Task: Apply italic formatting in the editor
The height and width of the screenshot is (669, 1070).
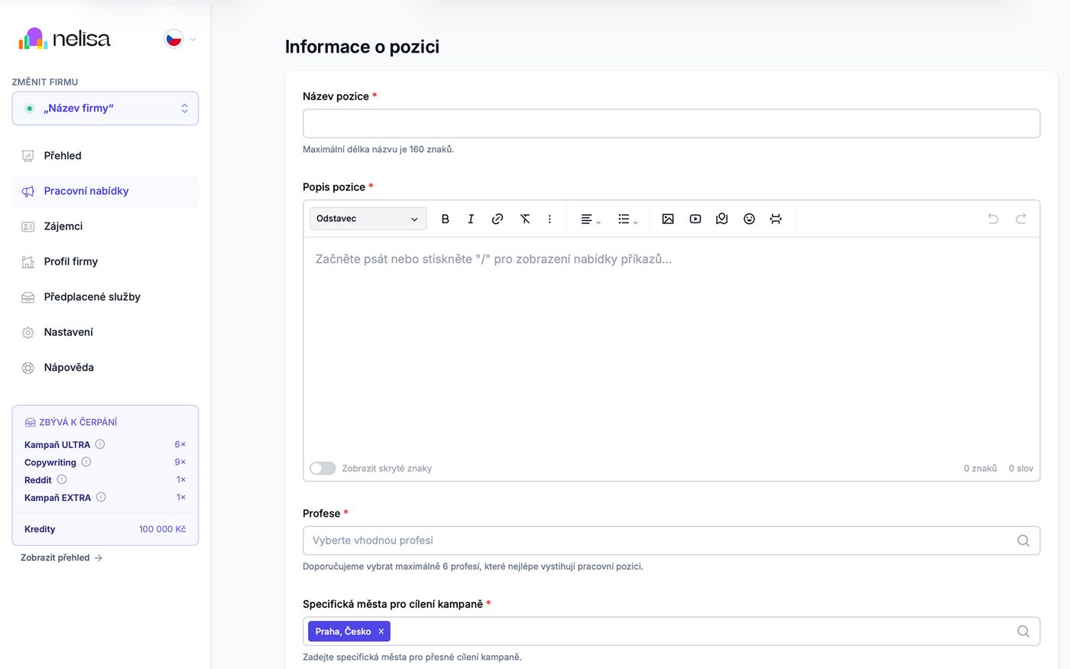Action: click(x=471, y=219)
